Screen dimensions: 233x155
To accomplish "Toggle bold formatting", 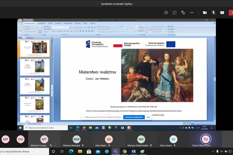I will (53, 31).
